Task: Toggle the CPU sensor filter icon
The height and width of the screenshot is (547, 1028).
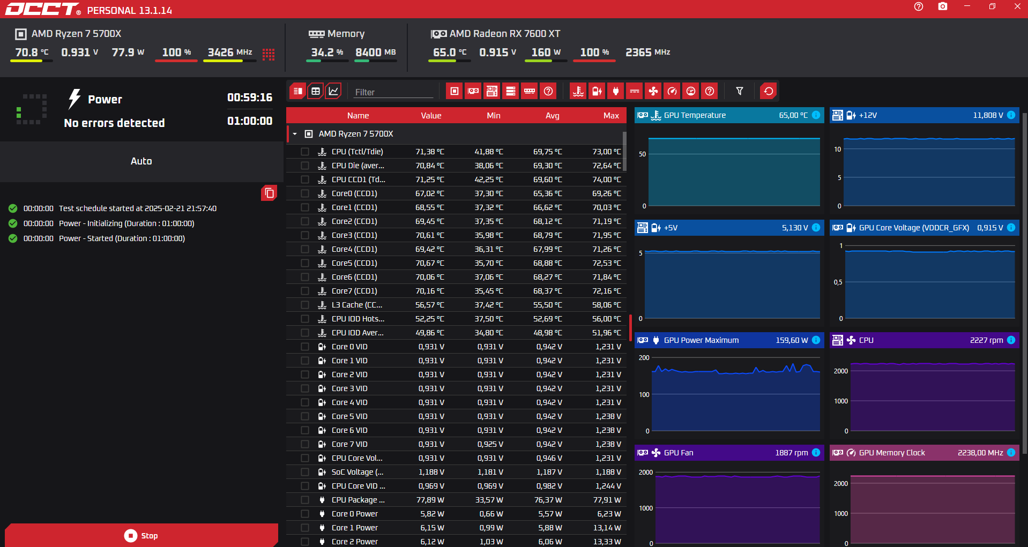Action: pyautogui.click(x=455, y=91)
